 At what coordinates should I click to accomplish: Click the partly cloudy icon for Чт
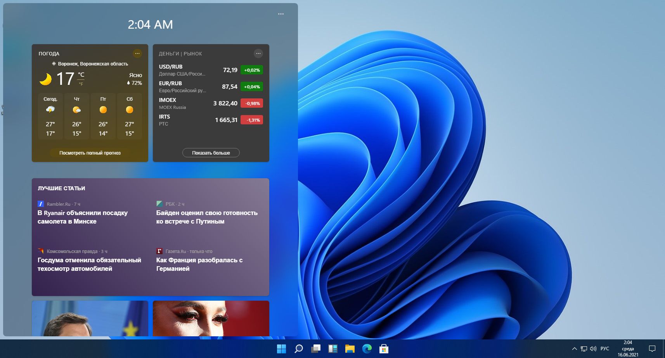click(x=77, y=110)
